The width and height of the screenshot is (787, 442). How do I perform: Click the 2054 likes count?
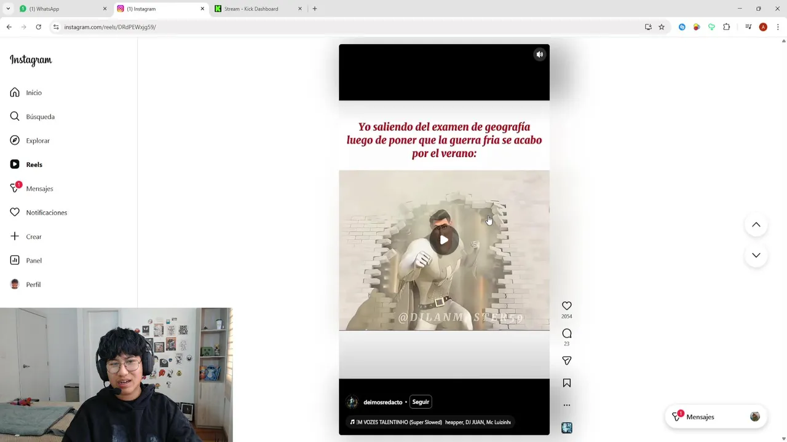click(567, 317)
